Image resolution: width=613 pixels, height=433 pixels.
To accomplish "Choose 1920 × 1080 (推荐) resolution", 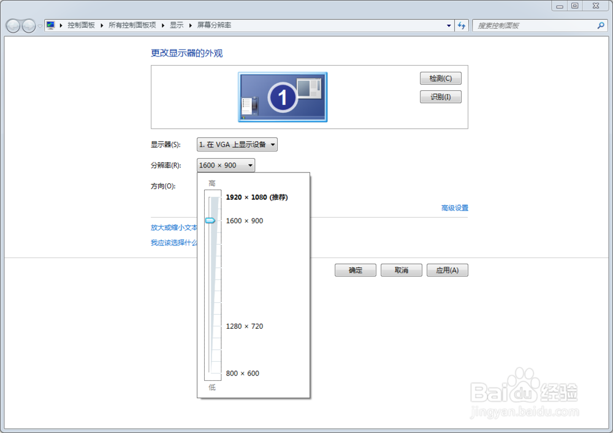I will click(x=257, y=197).
